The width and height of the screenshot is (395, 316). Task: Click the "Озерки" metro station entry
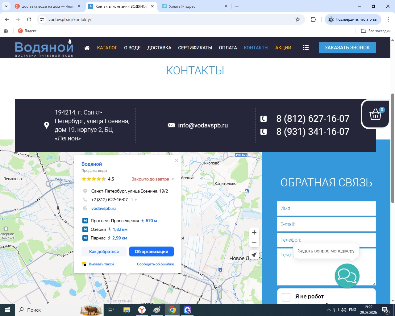pyautogui.click(x=98, y=229)
